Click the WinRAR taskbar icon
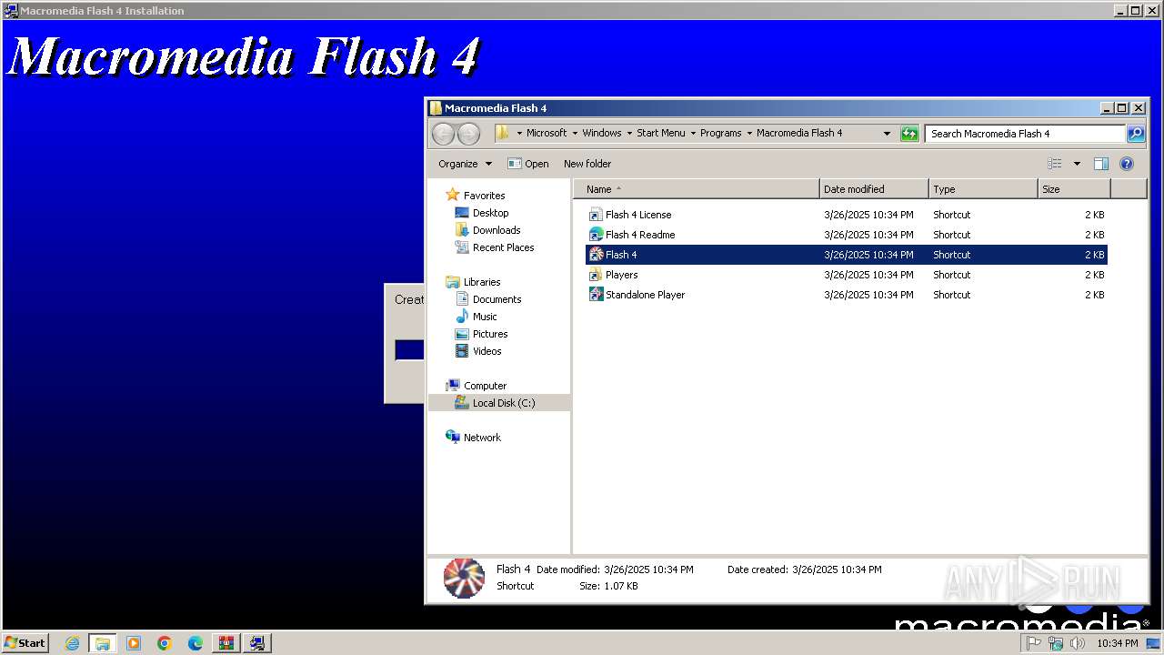 [x=226, y=643]
